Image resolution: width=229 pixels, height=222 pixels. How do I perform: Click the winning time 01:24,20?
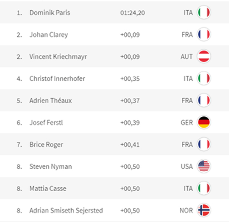(133, 13)
